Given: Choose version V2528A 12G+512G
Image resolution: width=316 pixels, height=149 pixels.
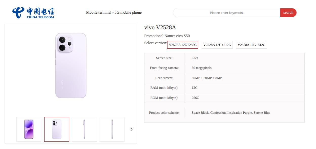Looking at the screenshot, I should pos(217,45).
